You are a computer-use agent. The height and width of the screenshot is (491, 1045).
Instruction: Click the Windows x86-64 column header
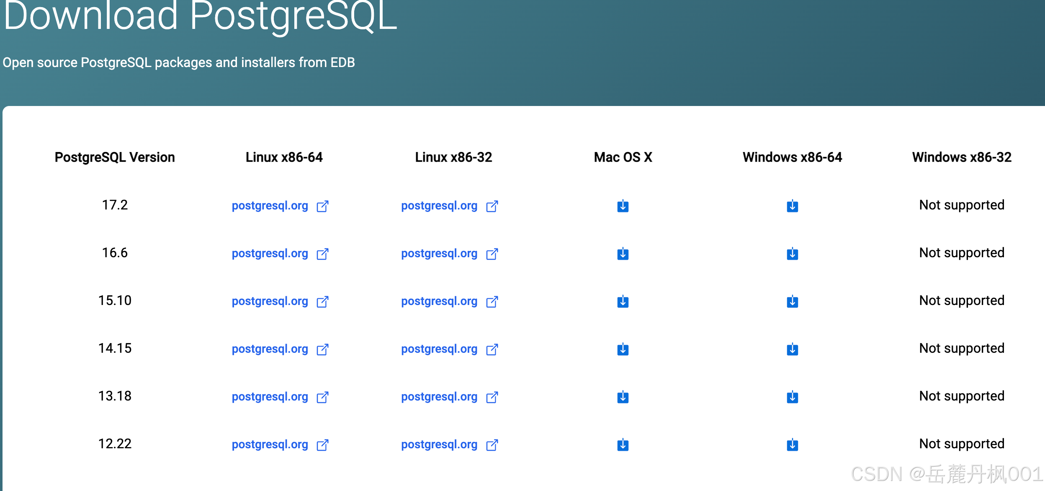(x=792, y=157)
